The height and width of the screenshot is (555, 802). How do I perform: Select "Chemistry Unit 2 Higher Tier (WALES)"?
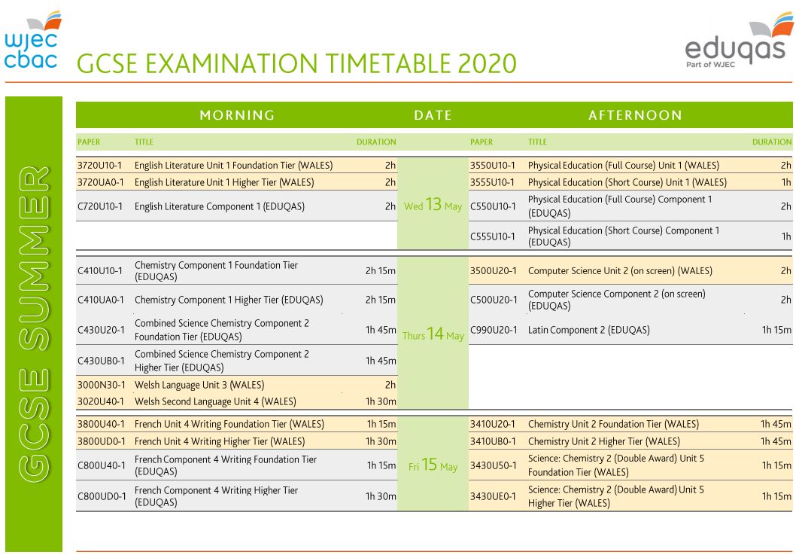604,441
